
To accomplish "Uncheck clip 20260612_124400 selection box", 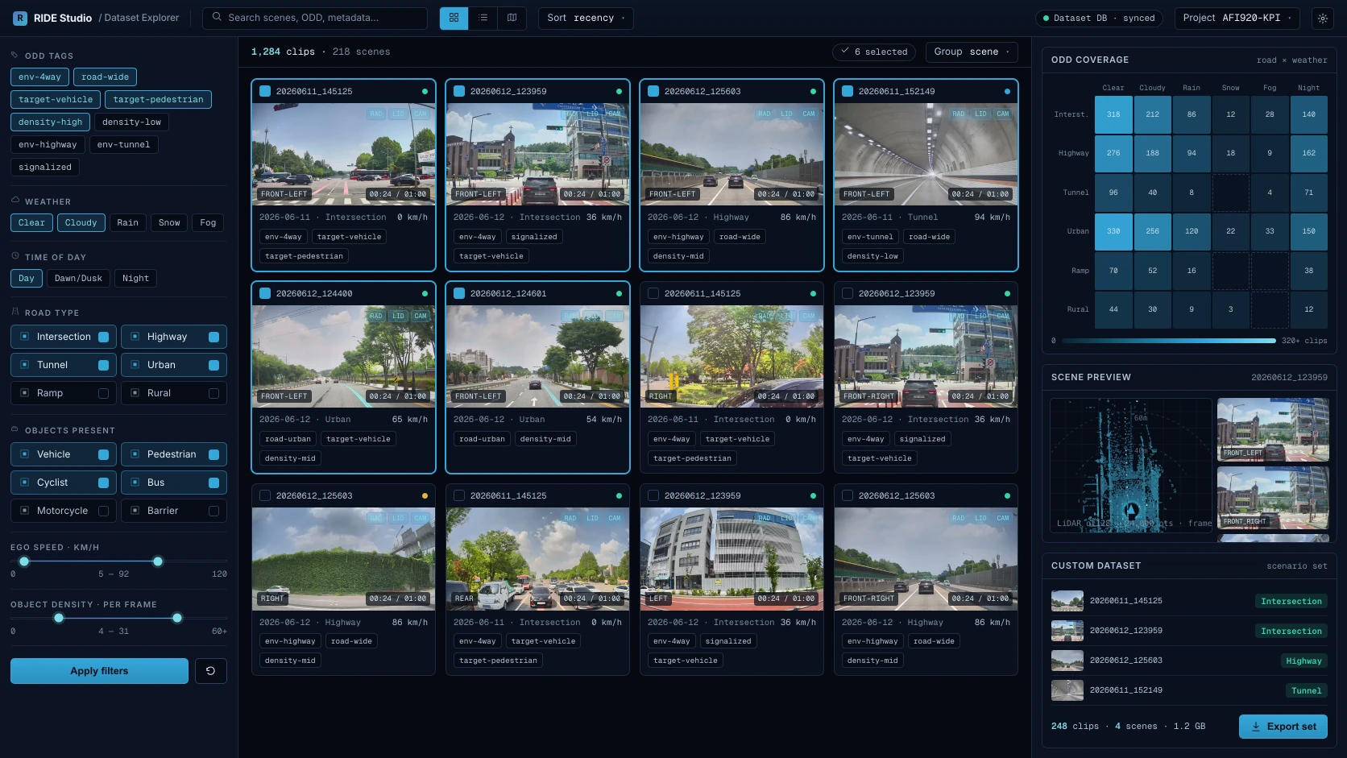I will coord(265,293).
